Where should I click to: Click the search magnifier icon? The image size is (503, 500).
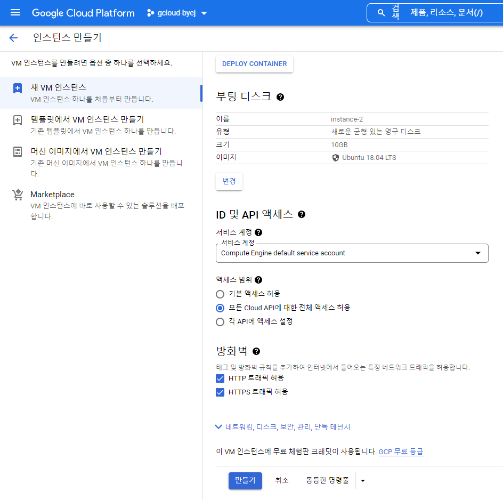coord(381,12)
